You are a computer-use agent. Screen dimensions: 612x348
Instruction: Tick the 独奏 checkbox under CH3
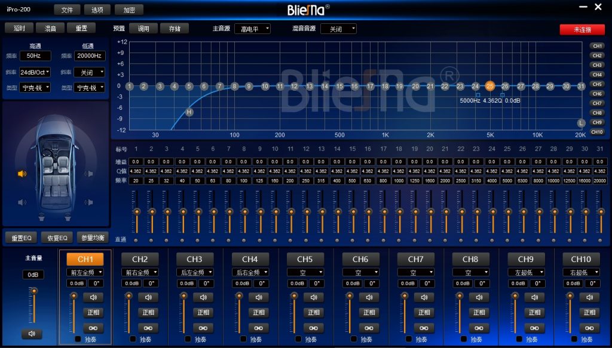click(x=188, y=339)
